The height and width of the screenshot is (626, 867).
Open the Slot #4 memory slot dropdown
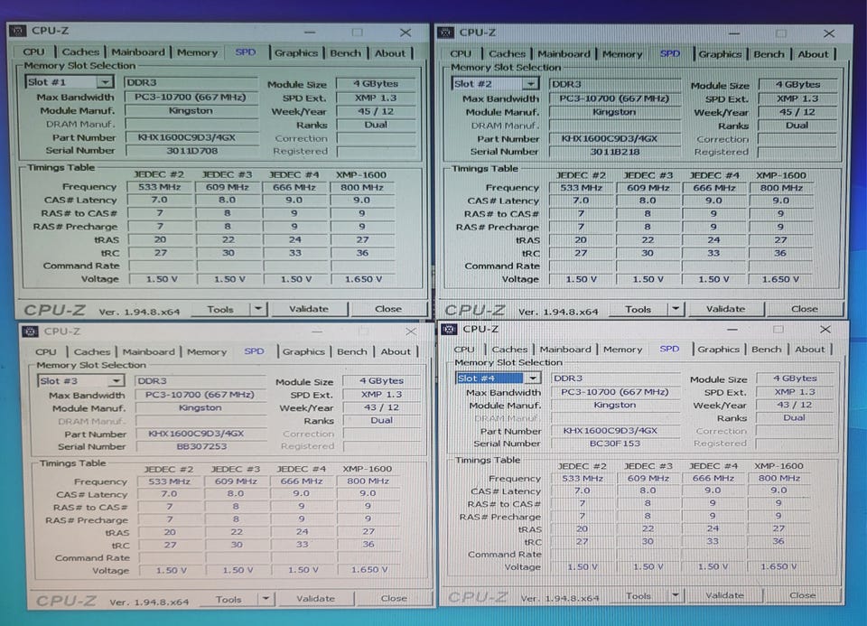[x=533, y=378]
